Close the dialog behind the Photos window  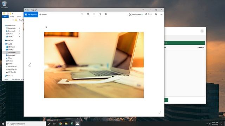tap(202, 31)
